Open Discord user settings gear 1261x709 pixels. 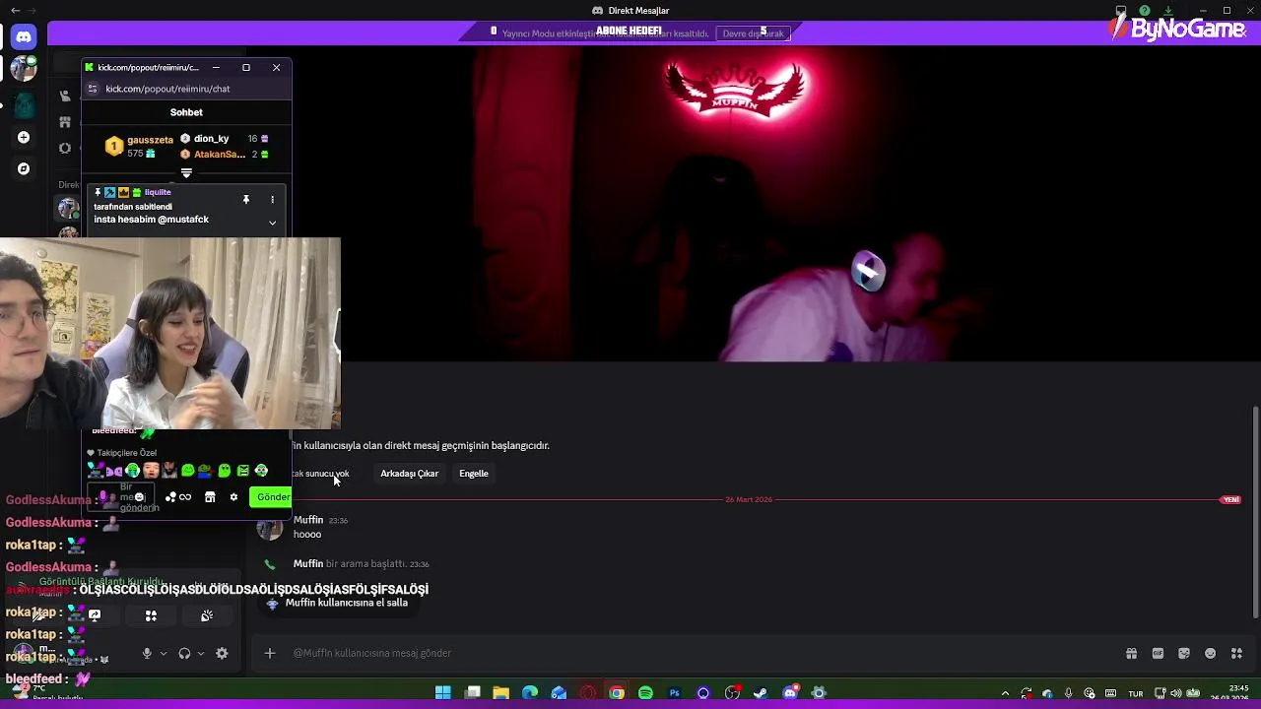(222, 653)
